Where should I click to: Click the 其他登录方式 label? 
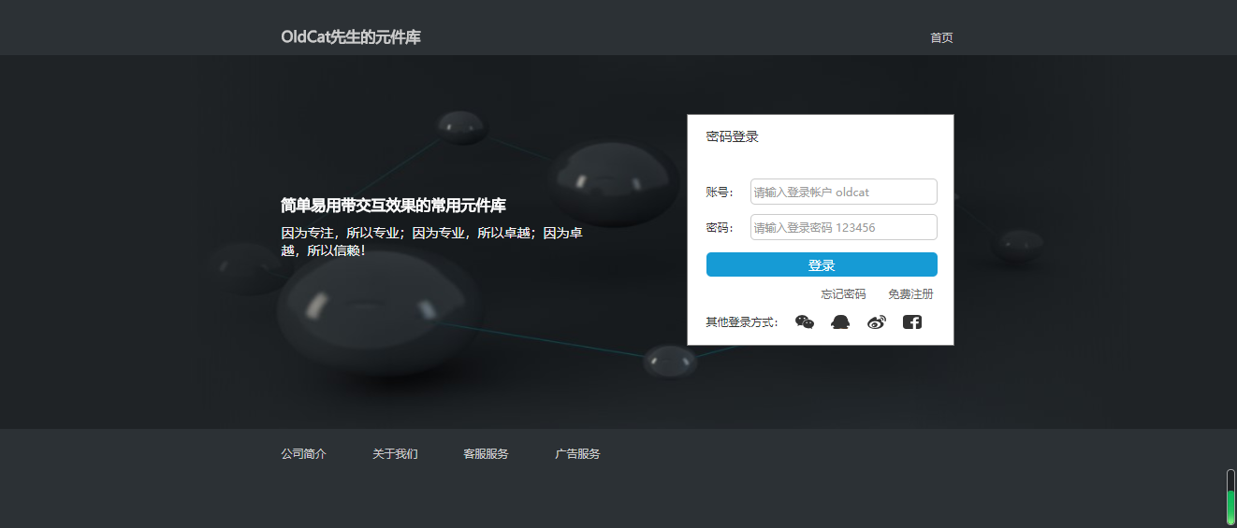click(x=742, y=322)
